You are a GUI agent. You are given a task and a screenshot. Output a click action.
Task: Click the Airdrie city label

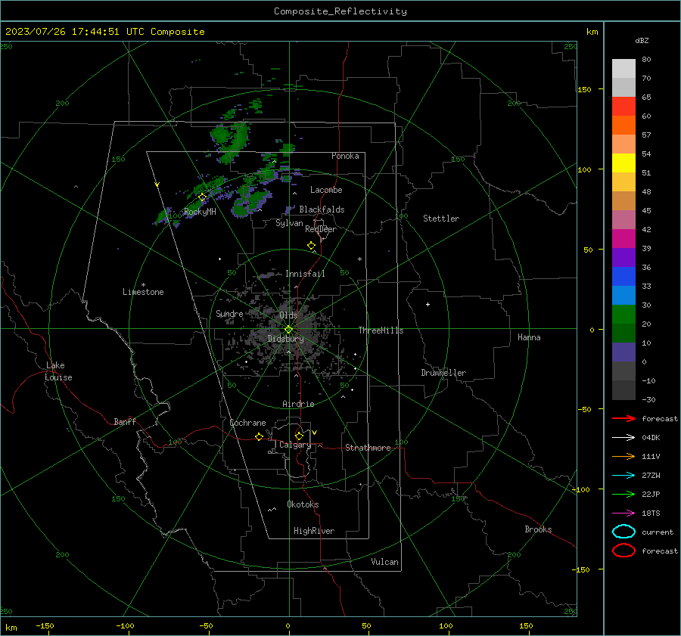298,404
